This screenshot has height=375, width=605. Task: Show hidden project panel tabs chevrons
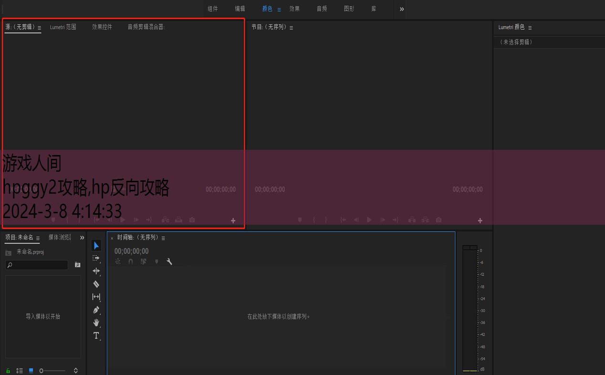(82, 238)
